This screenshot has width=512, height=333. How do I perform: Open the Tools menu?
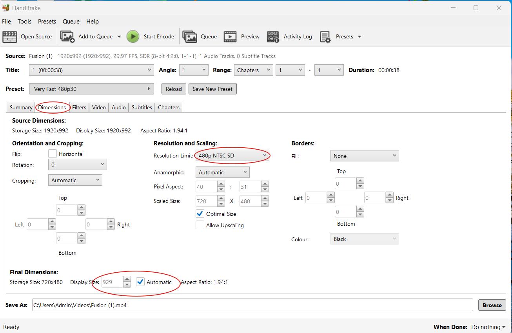tap(24, 22)
